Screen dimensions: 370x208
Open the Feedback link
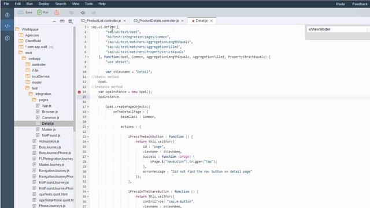click(x=360, y=4)
